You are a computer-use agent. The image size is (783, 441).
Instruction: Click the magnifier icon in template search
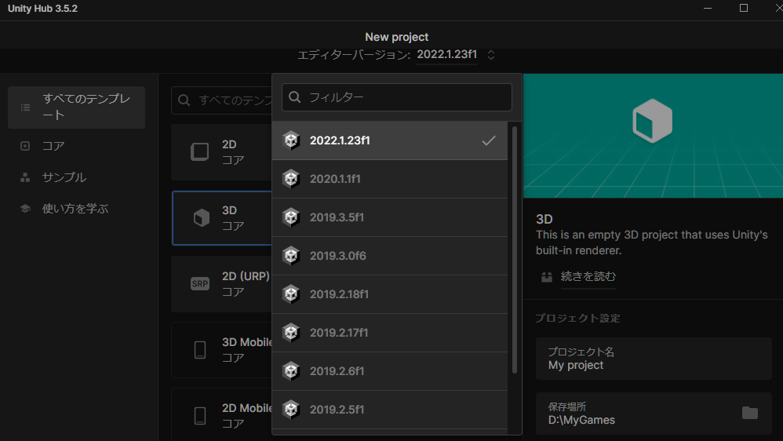tap(184, 100)
